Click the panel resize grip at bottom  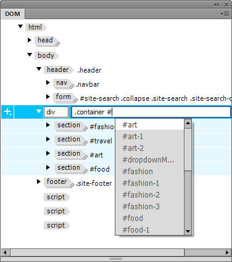coord(115,259)
